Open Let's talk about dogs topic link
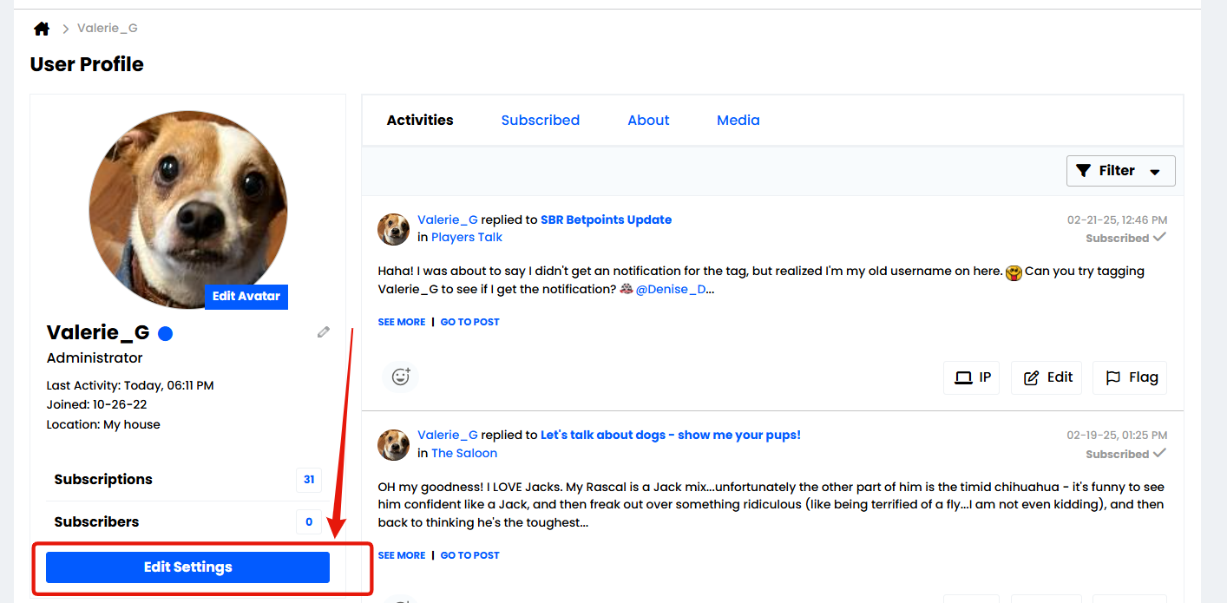1227x603 pixels. click(671, 435)
